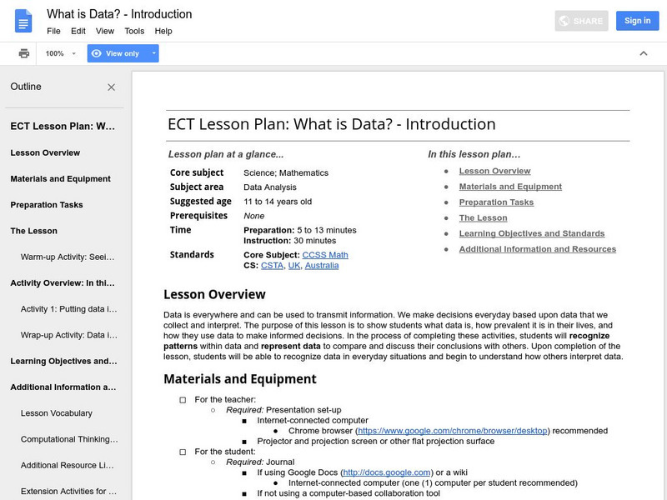Open the Chrome browser desktop URL
The image size is (667, 500).
coord(452,431)
